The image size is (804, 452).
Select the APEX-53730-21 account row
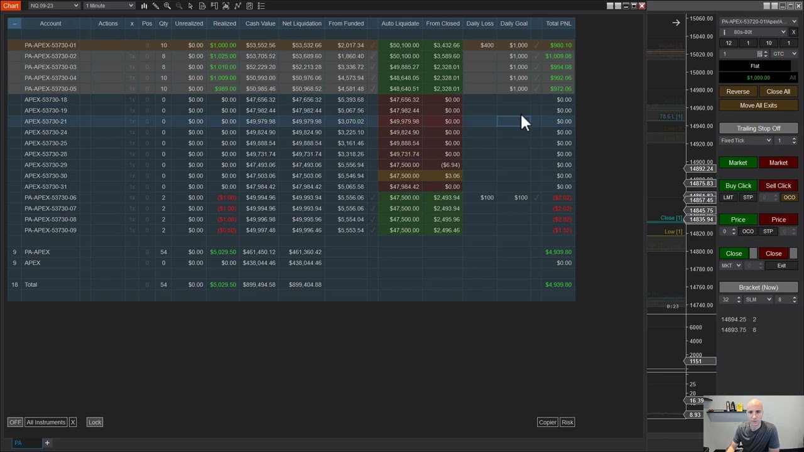pyautogui.click(x=291, y=122)
